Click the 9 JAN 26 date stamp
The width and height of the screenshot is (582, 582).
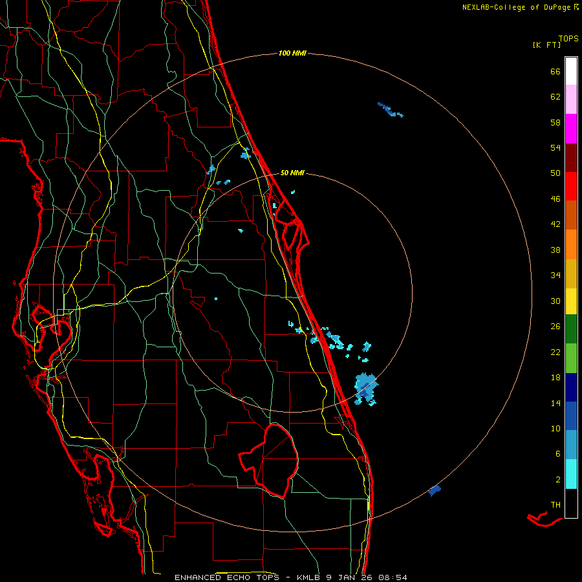[350, 577]
